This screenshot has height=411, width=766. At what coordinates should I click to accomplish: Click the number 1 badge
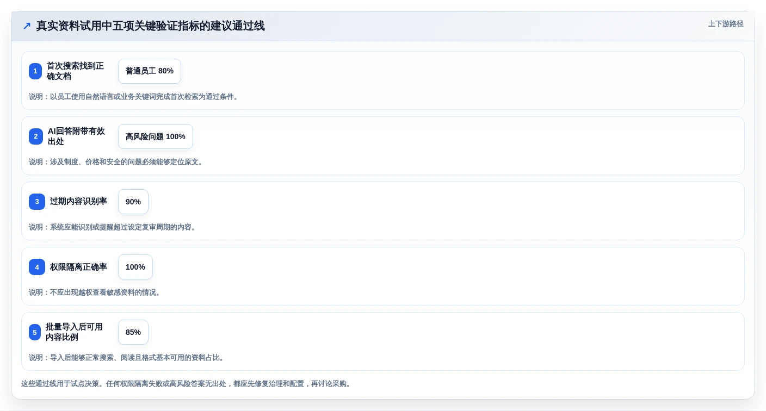(35, 71)
